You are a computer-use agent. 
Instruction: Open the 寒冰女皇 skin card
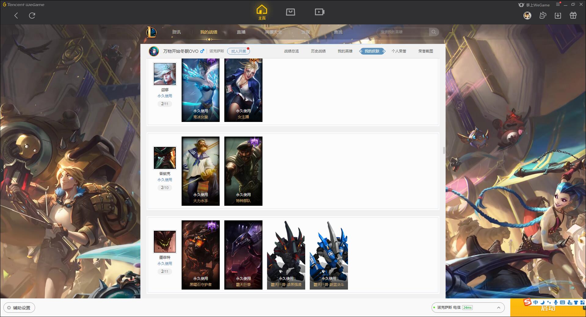tap(201, 90)
